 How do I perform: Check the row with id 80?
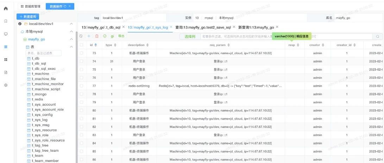coord(82,110)
